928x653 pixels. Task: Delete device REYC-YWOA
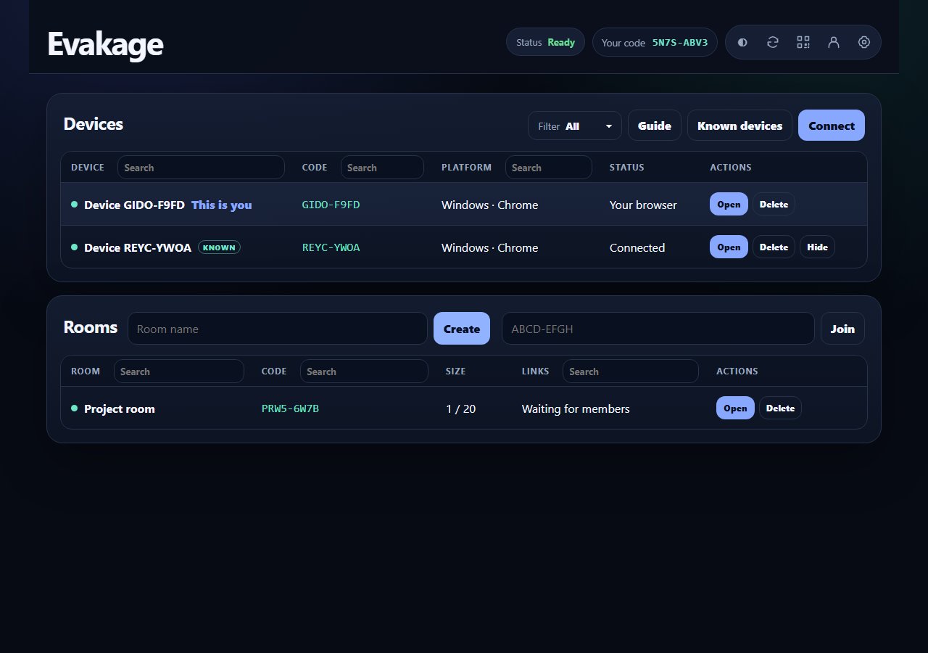(774, 247)
